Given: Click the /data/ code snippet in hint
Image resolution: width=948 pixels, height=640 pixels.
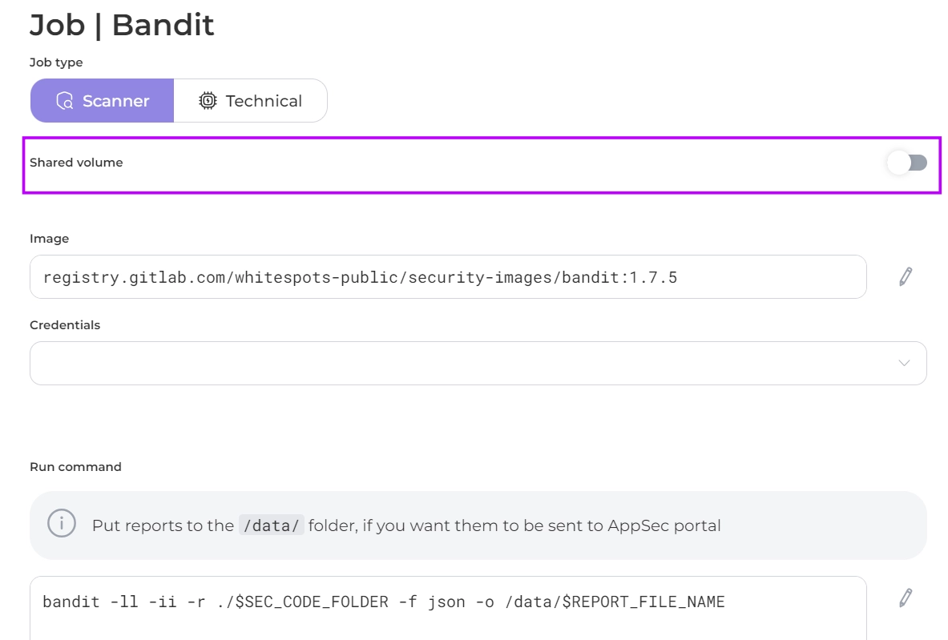Looking at the screenshot, I should click(271, 526).
